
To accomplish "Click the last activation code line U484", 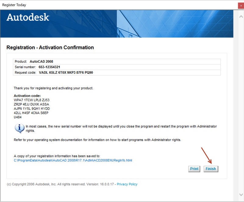I will [x=18, y=117].
